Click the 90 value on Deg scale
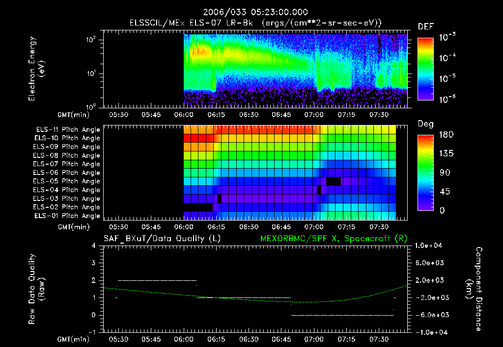The image size is (503, 347). (x=445, y=173)
